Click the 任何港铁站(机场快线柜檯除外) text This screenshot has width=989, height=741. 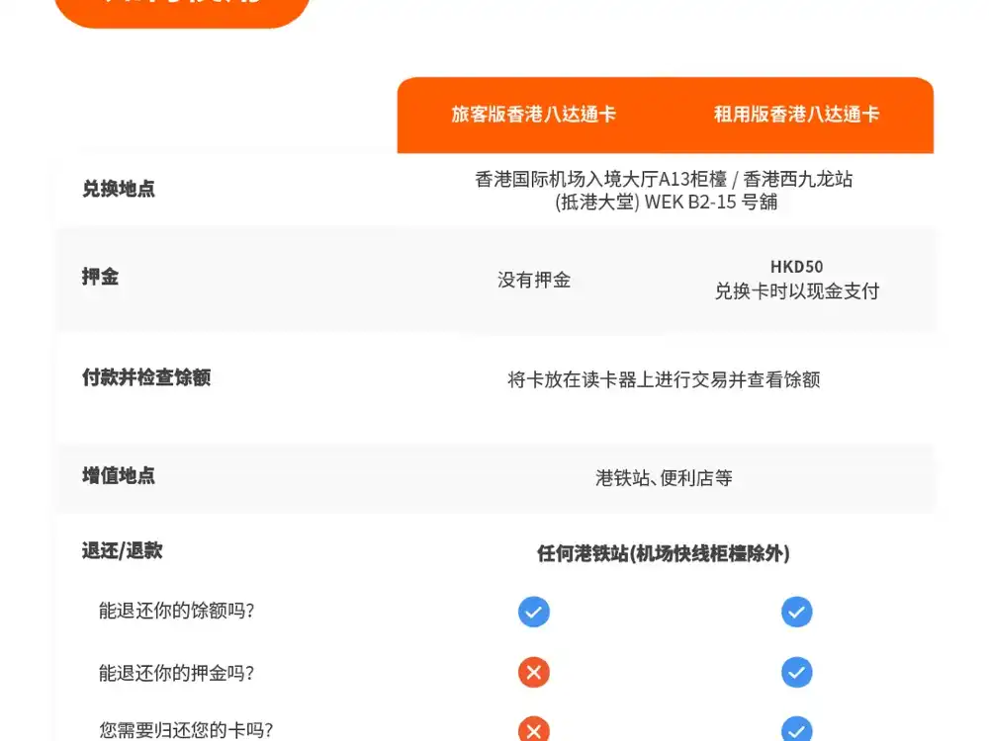[x=664, y=554]
